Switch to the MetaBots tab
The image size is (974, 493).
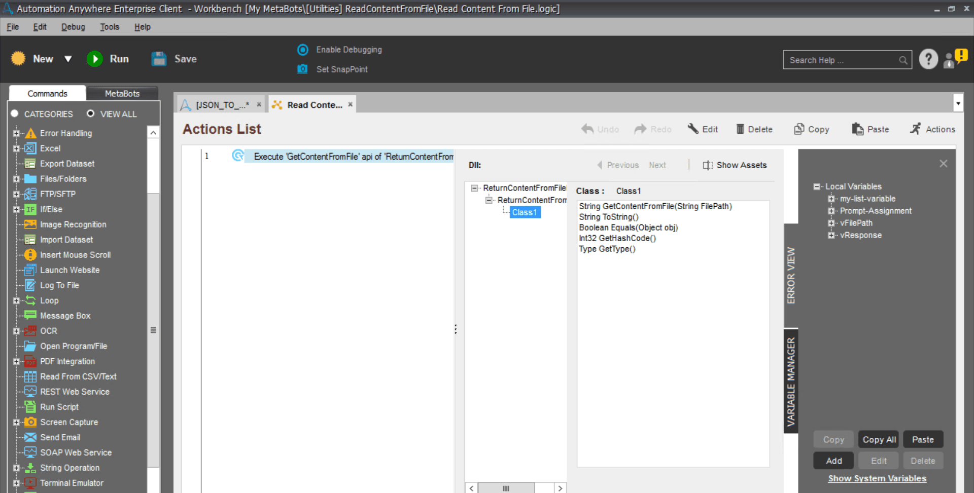pyautogui.click(x=122, y=93)
